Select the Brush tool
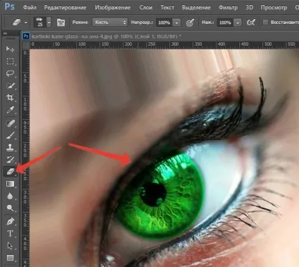Viewport: 299px width, 267px height. 10,135
